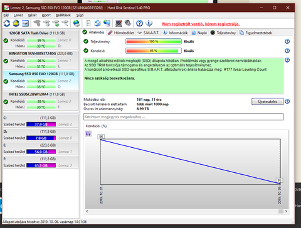The height and width of the screenshot is (228, 301).
Task: Click the yellow warning triangle toolbar icon
Action: [x=16, y=23]
